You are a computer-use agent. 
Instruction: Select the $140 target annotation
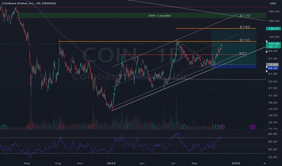[x=244, y=27]
